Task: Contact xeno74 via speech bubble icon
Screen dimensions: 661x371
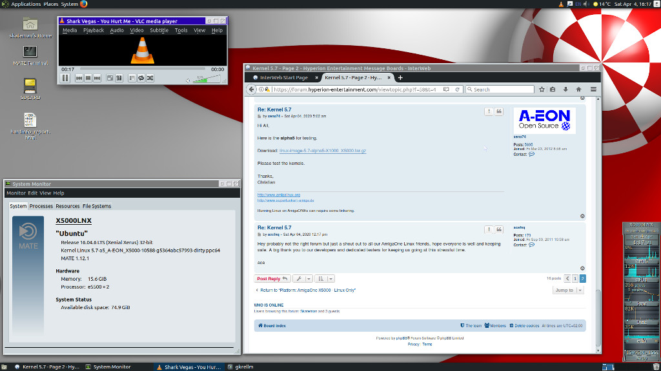Action: pos(532,155)
